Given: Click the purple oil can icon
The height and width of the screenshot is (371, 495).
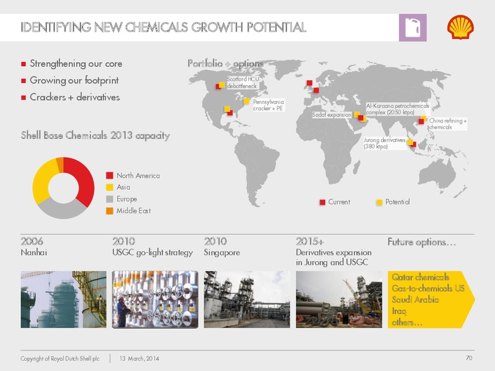Looking at the screenshot, I should 413,27.
